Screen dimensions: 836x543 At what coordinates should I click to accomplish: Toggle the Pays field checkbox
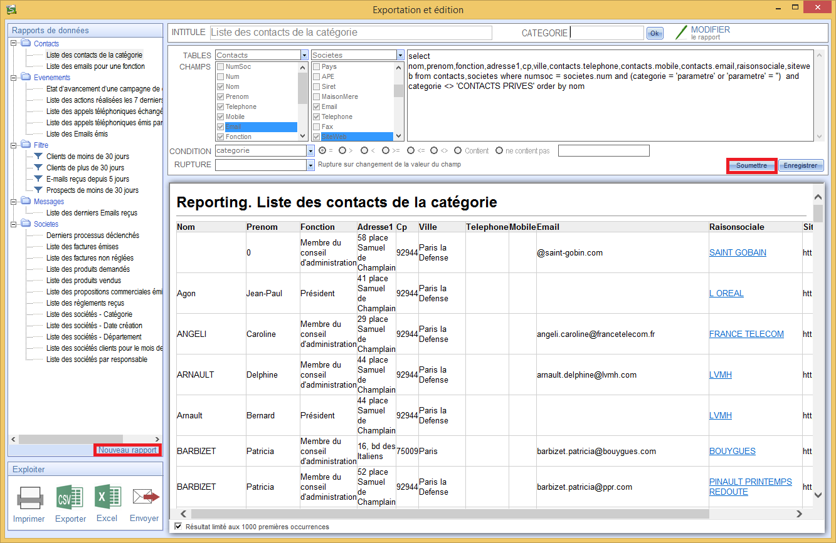point(316,66)
